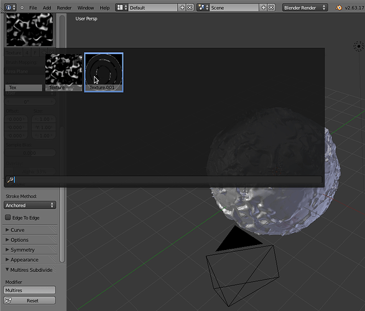Open the screen layout browse icon
This screenshot has height=311, width=365.
[x=122, y=7]
